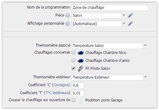This screenshot has height=110, width=159.
Task: Click the help icon next to Pièce
Action: (x=68, y=16)
